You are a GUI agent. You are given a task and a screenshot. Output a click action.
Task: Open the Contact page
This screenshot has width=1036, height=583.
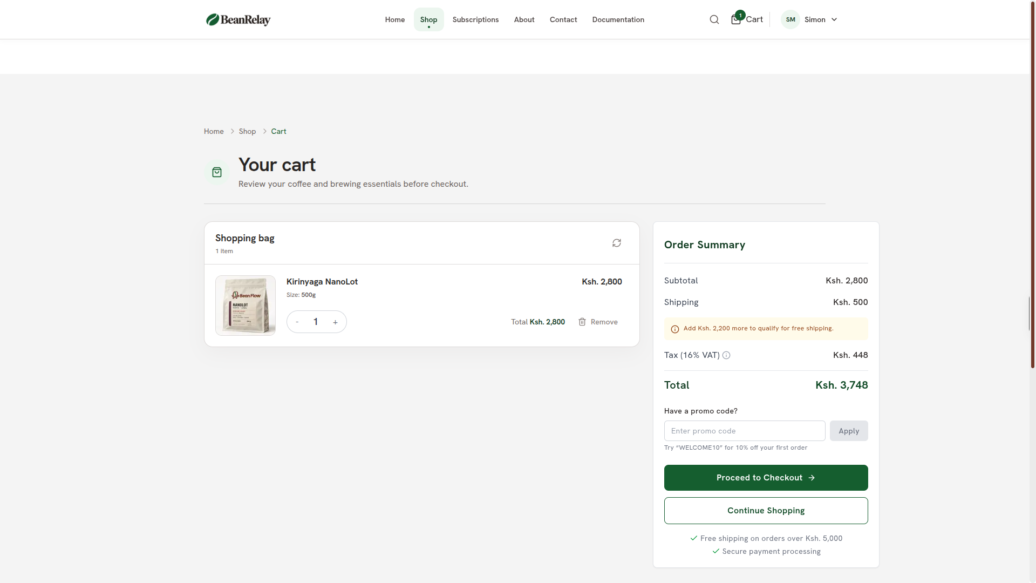pyautogui.click(x=563, y=19)
